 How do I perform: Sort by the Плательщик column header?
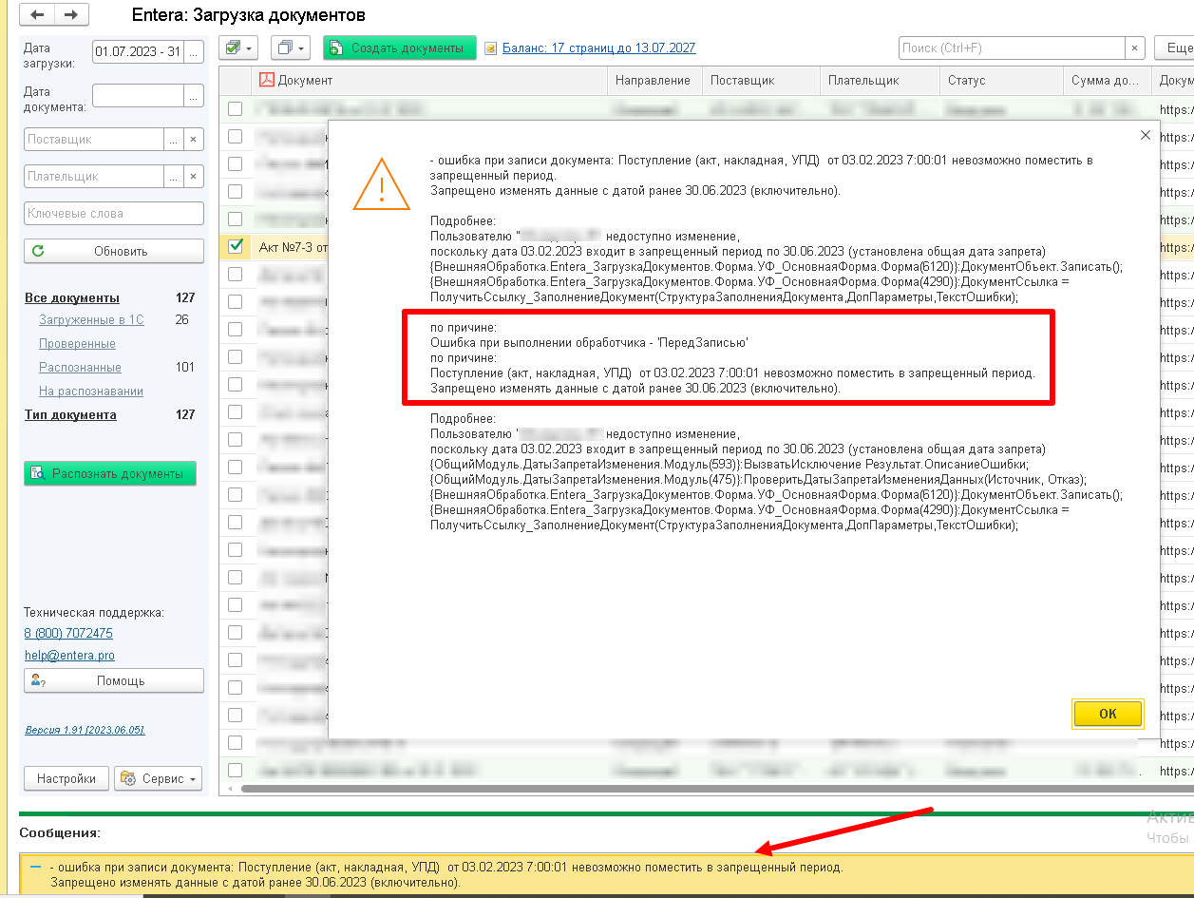[881, 81]
